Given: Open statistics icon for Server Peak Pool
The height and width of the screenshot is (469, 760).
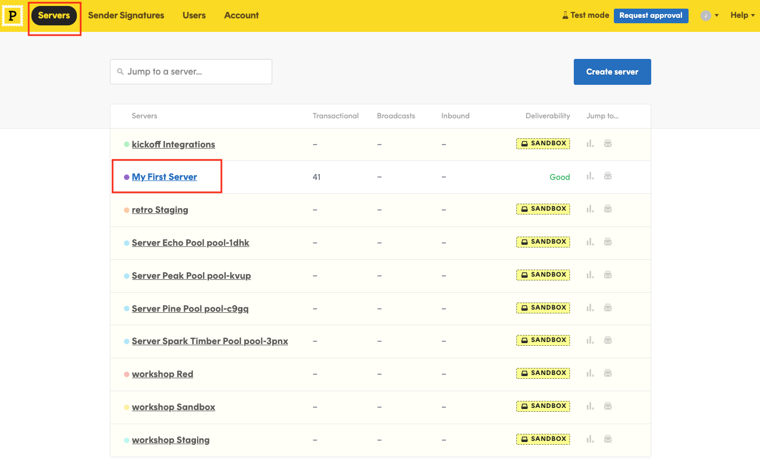Looking at the screenshot, I should [x=590, y=274].
